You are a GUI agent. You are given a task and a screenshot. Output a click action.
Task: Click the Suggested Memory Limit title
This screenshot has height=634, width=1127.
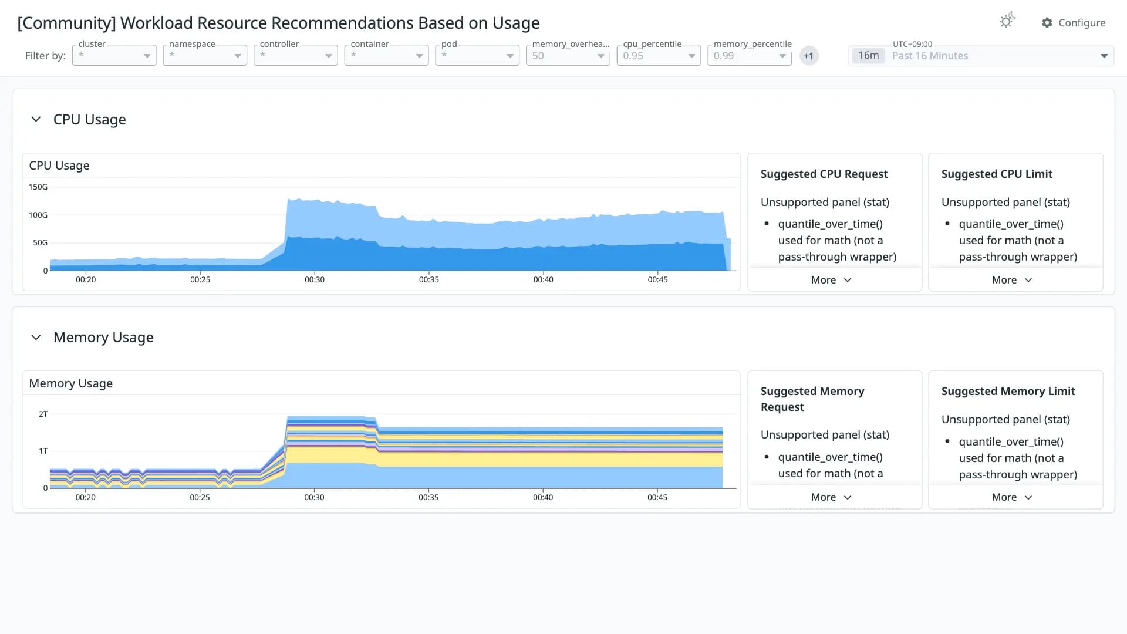pyautogui.click(x=1008, y=391)
